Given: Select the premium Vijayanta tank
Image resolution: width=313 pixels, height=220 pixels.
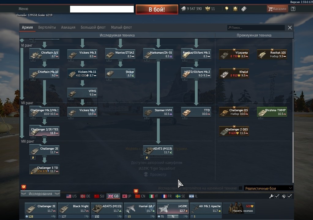Looking at the screenshot, I should [234, 54].
